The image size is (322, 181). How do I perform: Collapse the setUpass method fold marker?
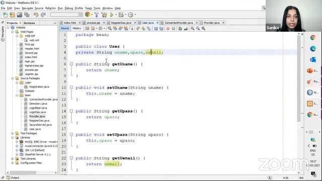pos(71,135)
